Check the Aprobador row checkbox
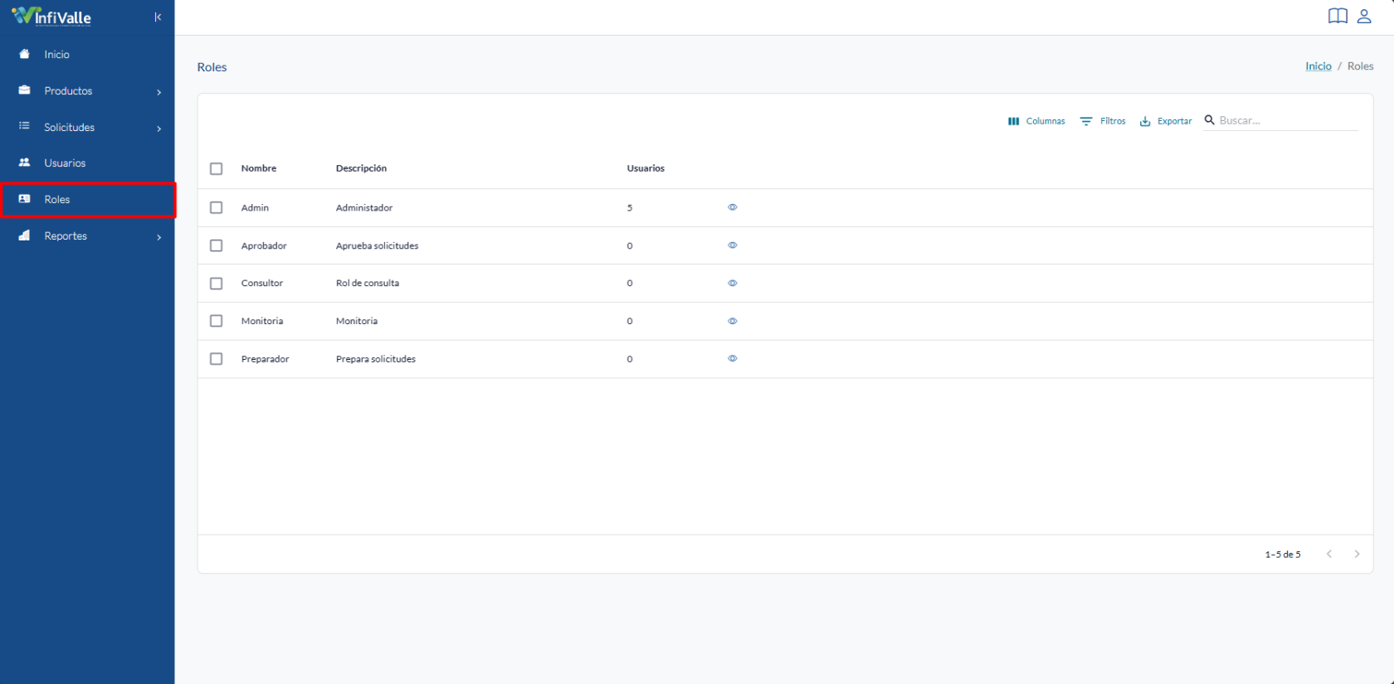 pyautogui.click(x=217, y=245)
